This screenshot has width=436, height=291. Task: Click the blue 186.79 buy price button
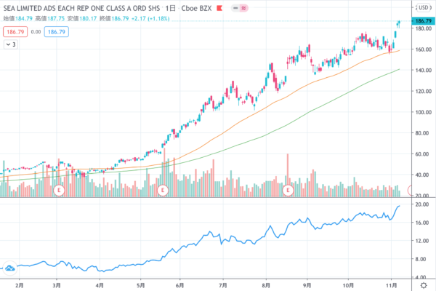click(x=57, y=32)
